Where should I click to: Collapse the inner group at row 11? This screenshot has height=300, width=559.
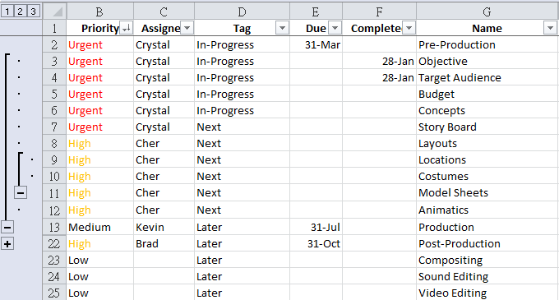pos(21,193)
